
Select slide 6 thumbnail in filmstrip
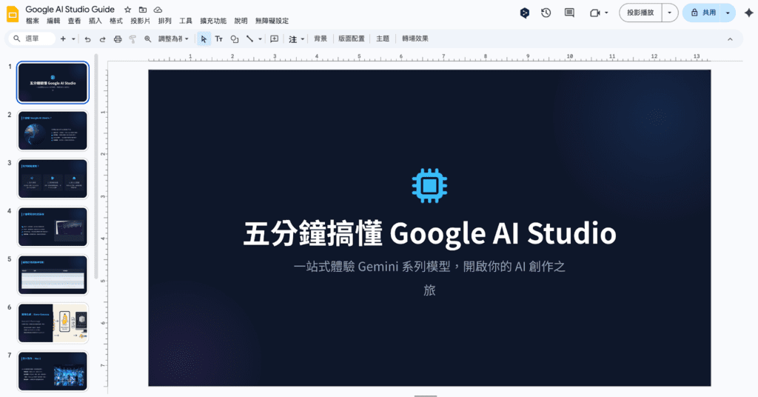click(x=53, y=323)
